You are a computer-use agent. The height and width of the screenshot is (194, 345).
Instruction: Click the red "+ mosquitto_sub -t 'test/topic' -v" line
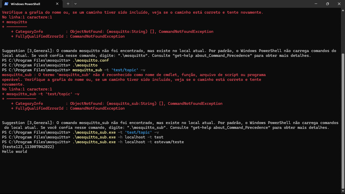pyautogui.click(x=41, y=94)
